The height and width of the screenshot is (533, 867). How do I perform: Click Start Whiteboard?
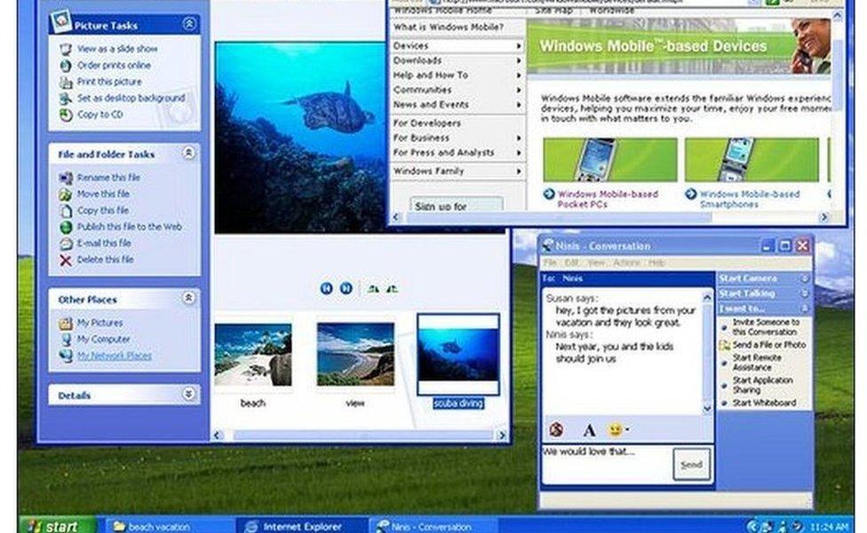pos(764,403)
